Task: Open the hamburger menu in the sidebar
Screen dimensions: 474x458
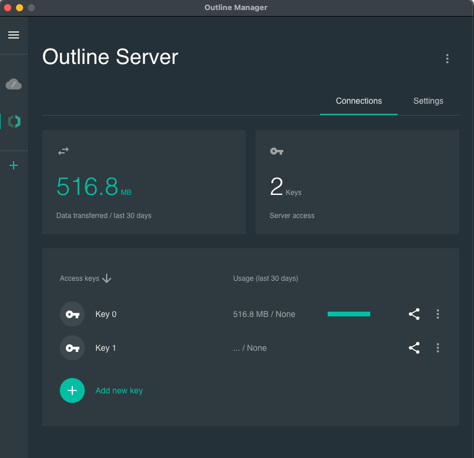Action: [x=14, y=35]
